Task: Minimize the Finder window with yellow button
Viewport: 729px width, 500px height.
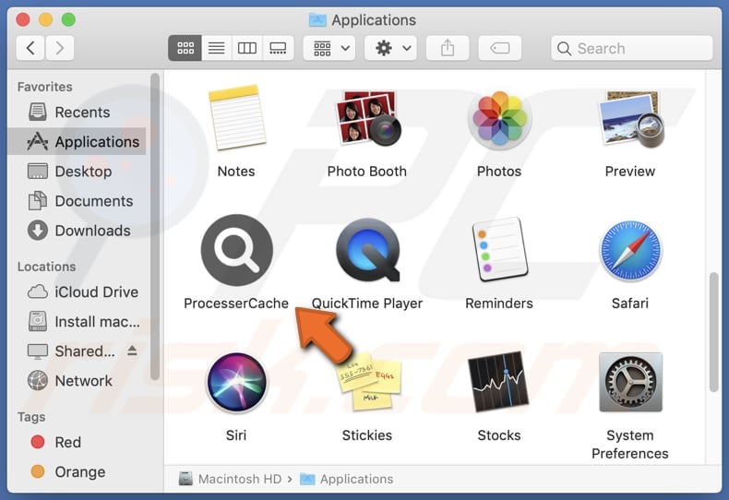Action: click(45, 19)
